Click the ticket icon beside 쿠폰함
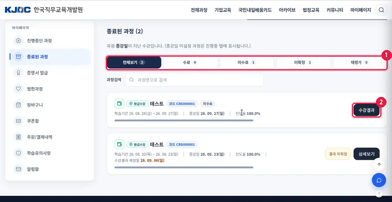Screen dimensions: 392x202 tap(18, 121)
